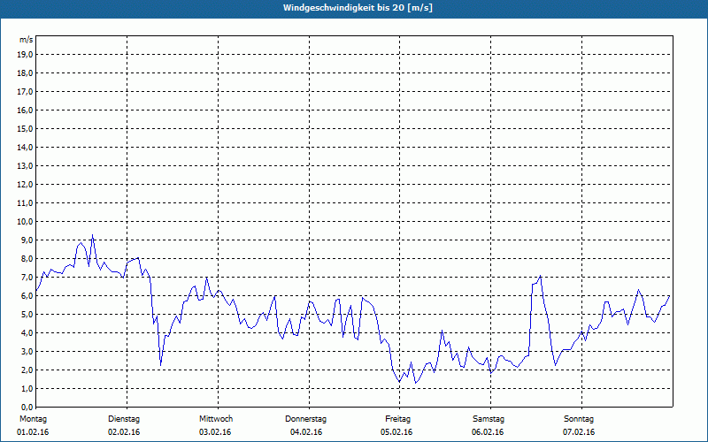Click the 'Donnerstag' day label
The height and width of the screenshot is (442, 708).
(306, 419)
